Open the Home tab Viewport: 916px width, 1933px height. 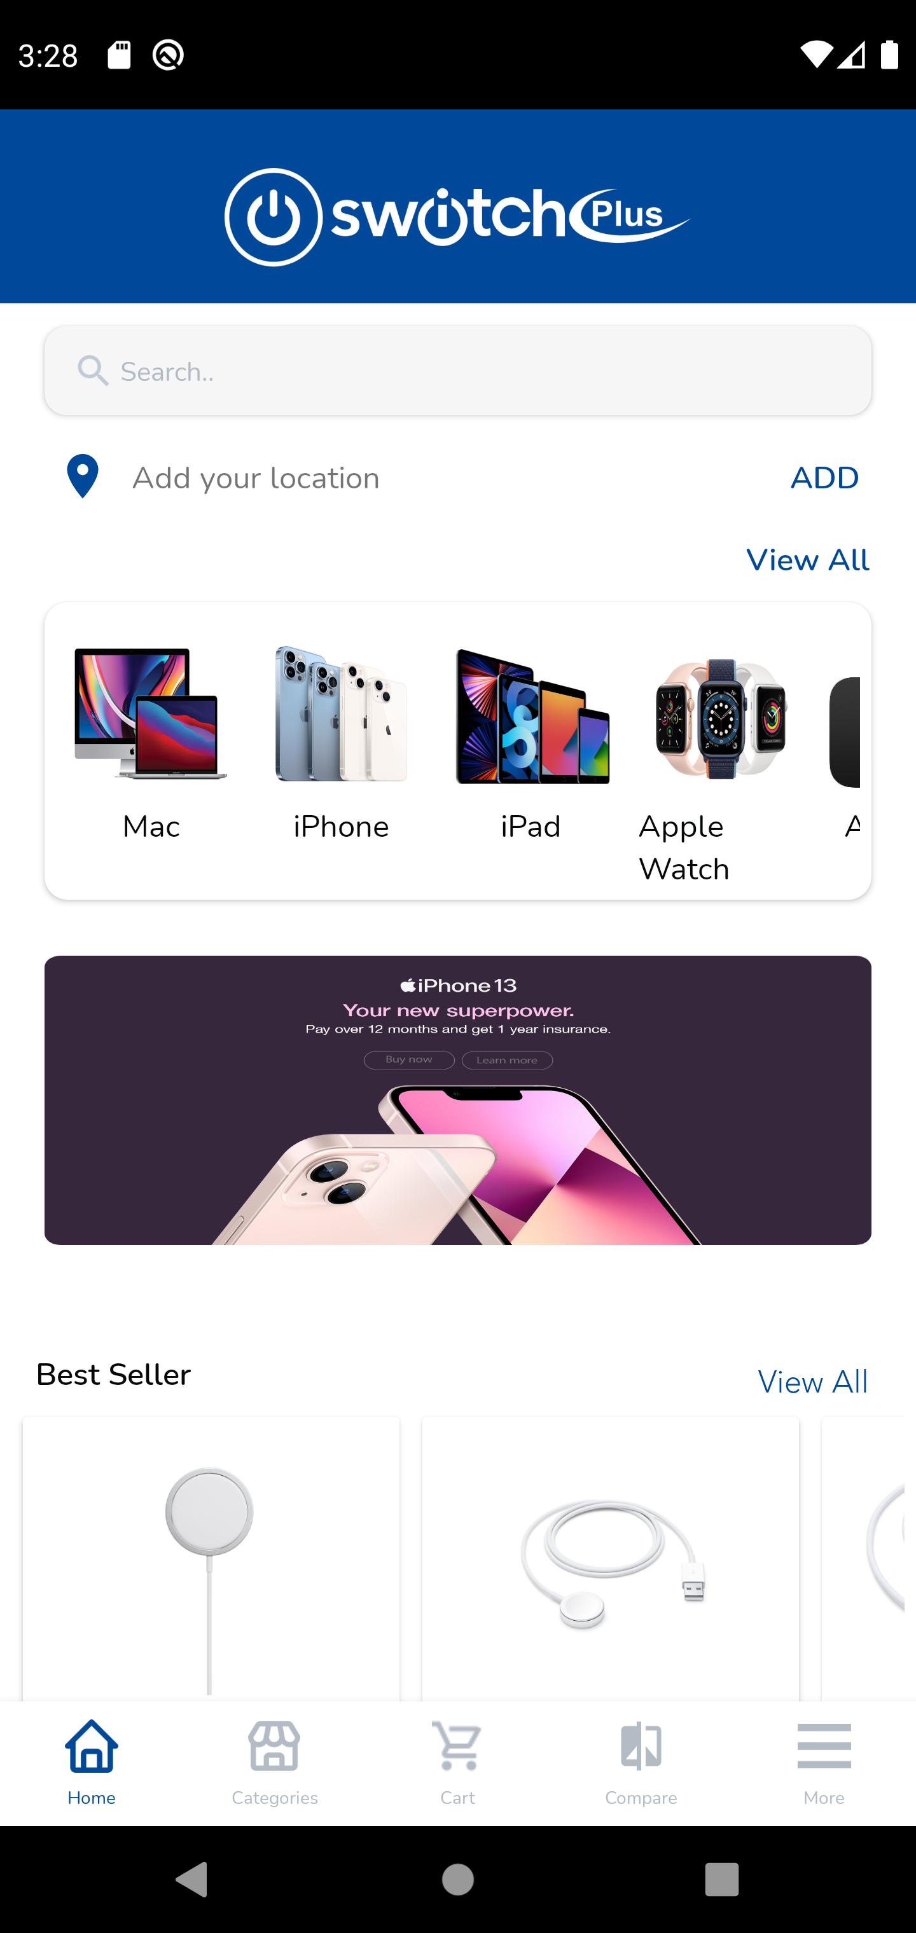pos(92,1763)
